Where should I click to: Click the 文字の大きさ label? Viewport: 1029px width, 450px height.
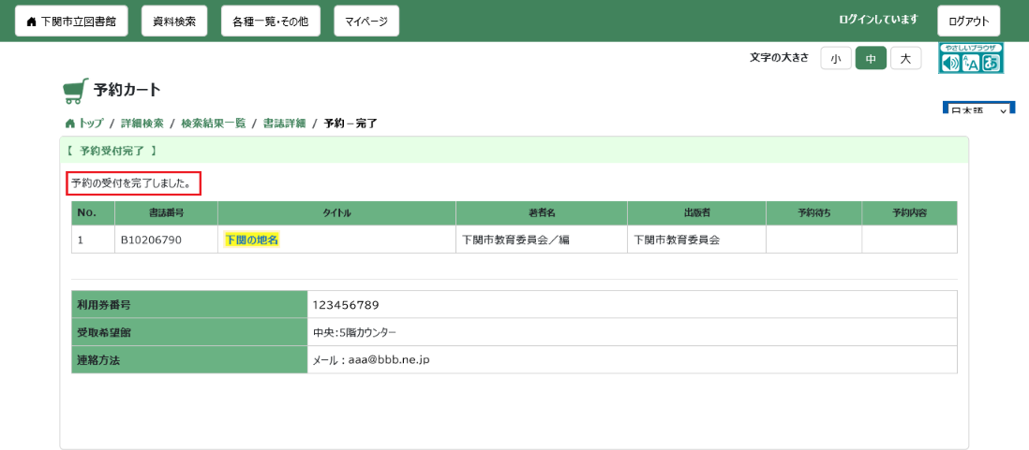[x=779, y=58]
